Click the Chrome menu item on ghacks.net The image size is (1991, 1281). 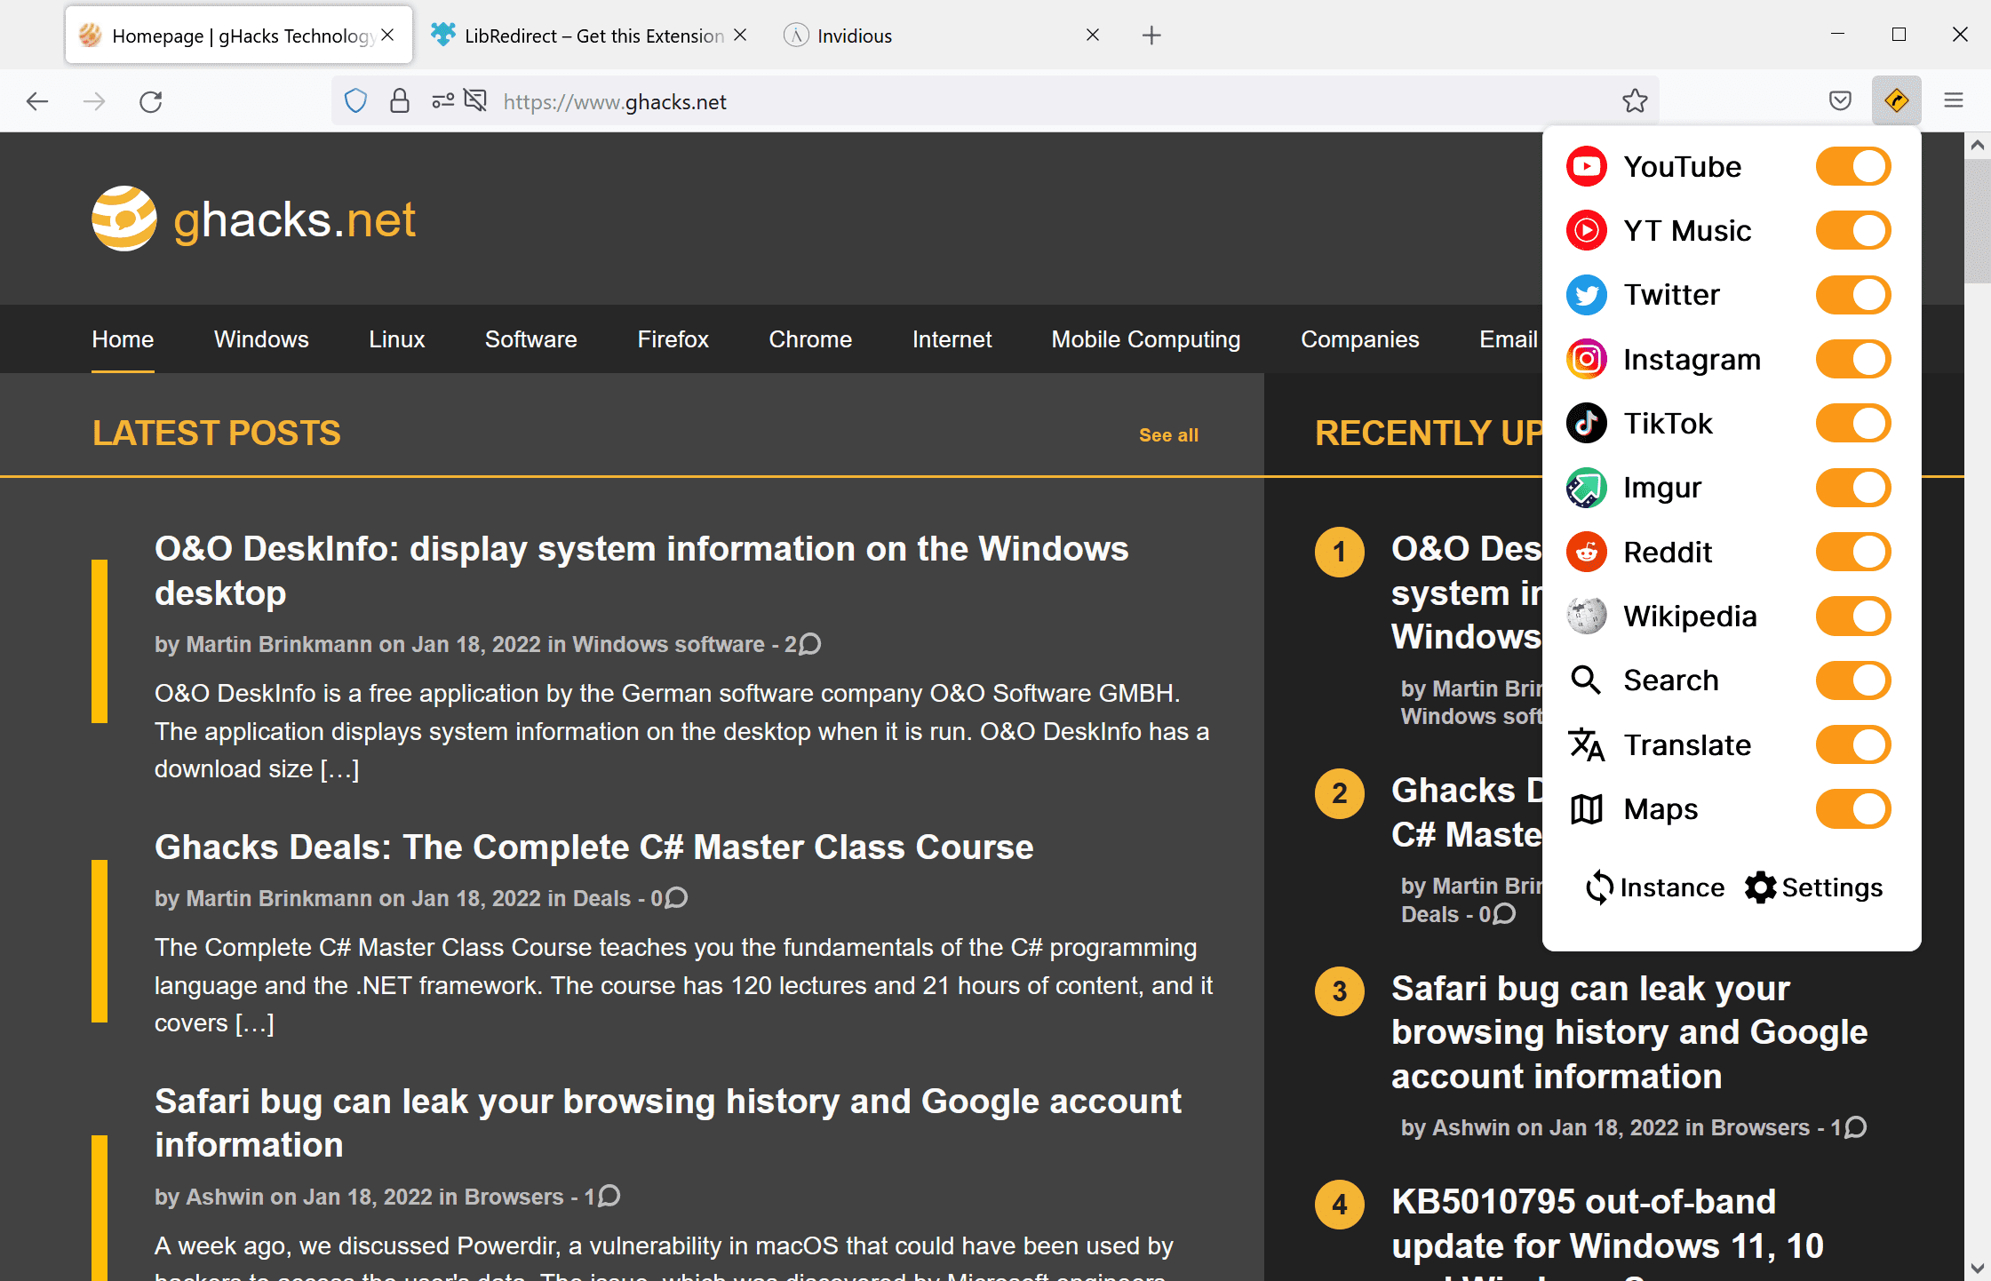808,338
